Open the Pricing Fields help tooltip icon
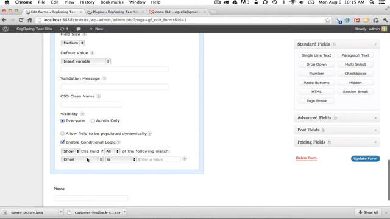The height and width of the screenshot is (219, 390). point(329,142)
